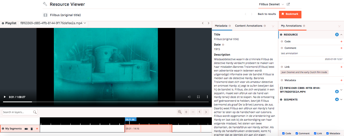Screen dimensions: 344x136
Task: Zoom in timeline with magnifier icon
Action: [180, 112]
